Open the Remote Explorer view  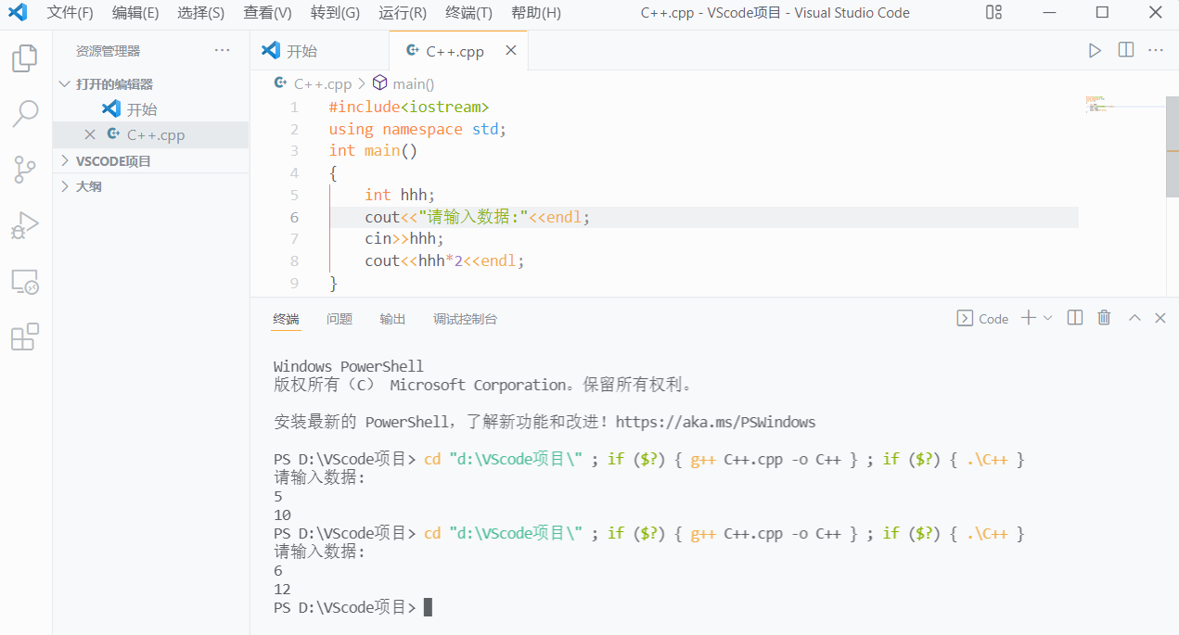coord(25,283)
